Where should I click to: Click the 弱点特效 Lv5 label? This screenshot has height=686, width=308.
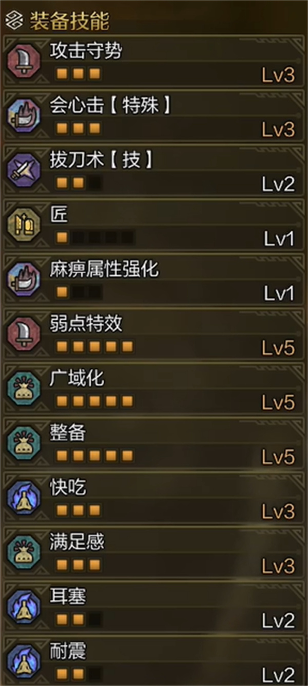[278, 348]
